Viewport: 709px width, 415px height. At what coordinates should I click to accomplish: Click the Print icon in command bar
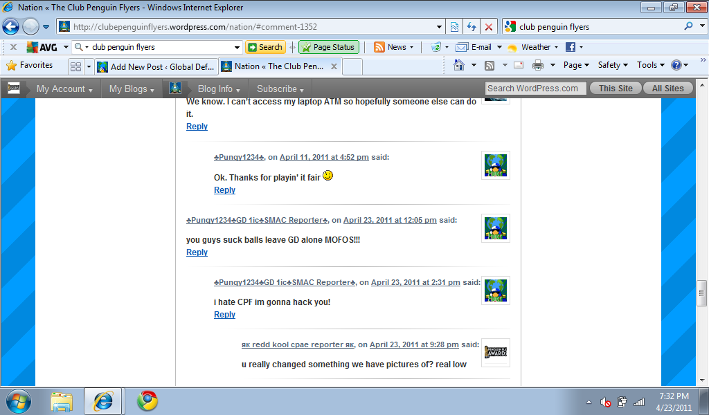point(538,65)
